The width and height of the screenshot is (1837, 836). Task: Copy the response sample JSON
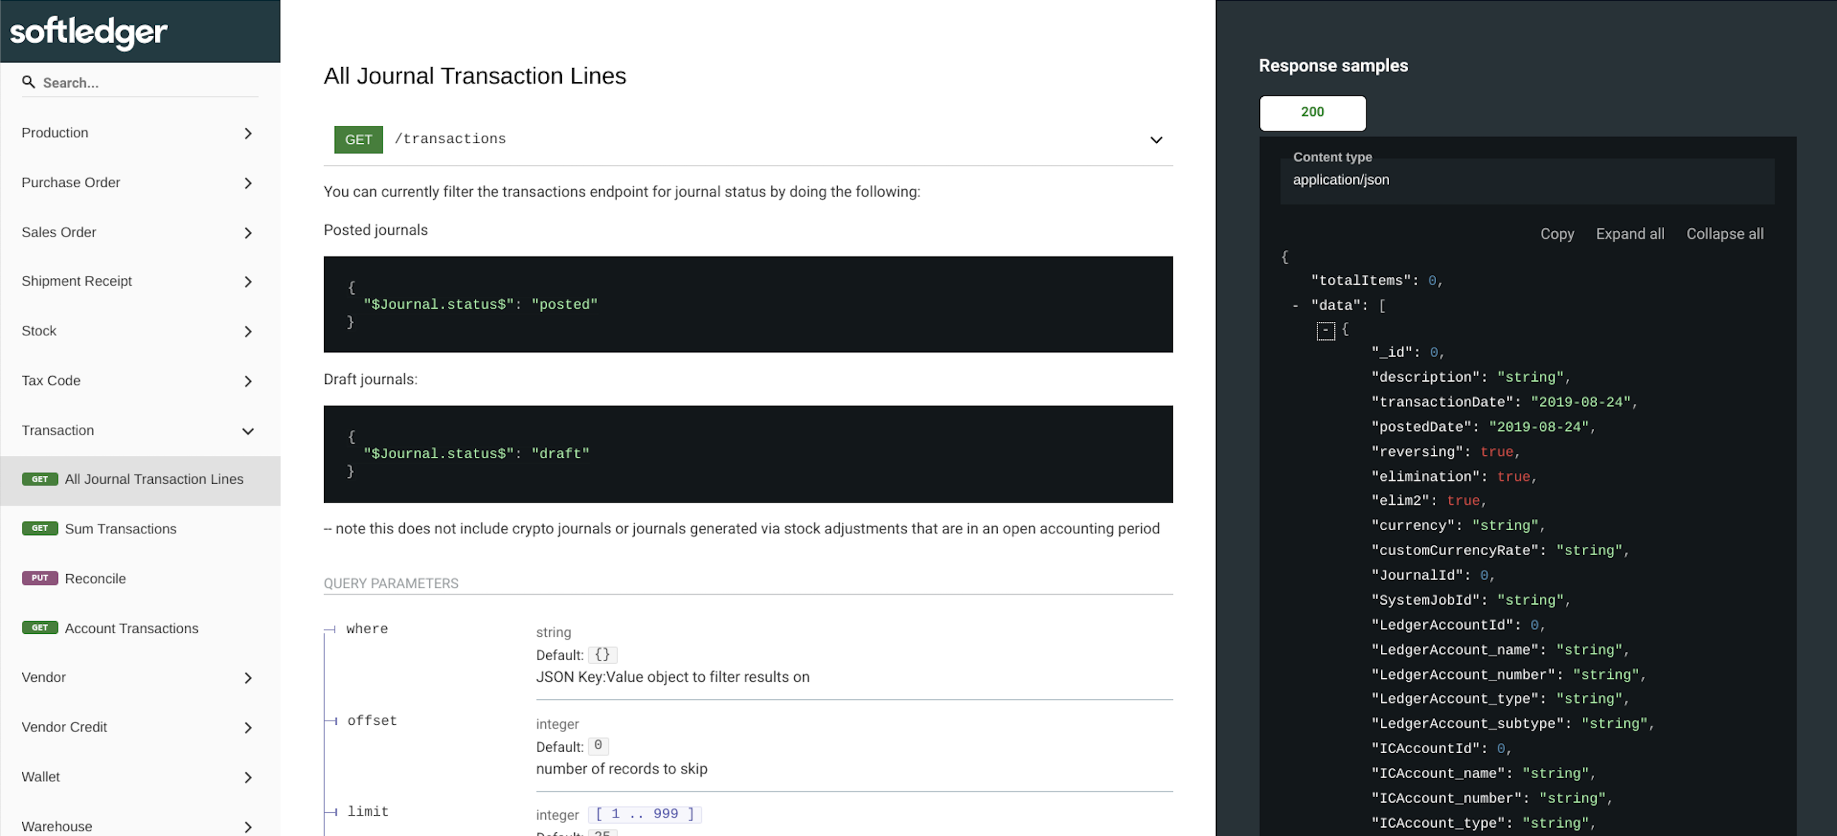click(1557, 234)
